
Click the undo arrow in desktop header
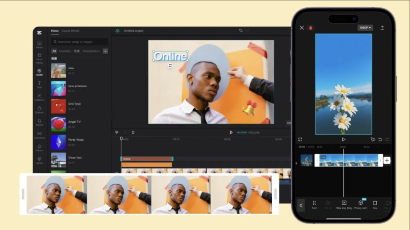coord(241,31)
